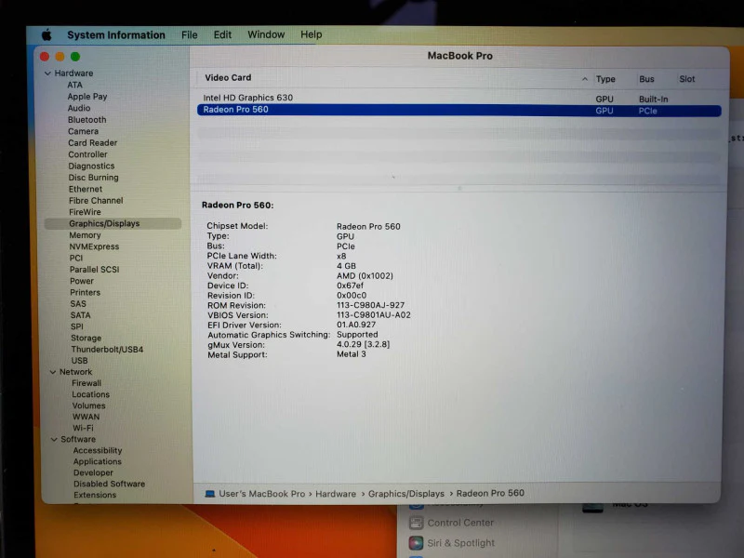Select Bluetooth in the Hardware list
744x558 pixels.
click(x=86, y=120)
